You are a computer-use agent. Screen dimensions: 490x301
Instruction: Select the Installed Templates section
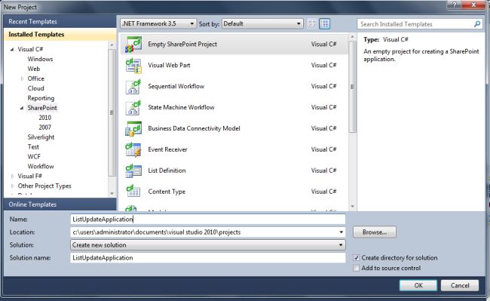point(60,35)
